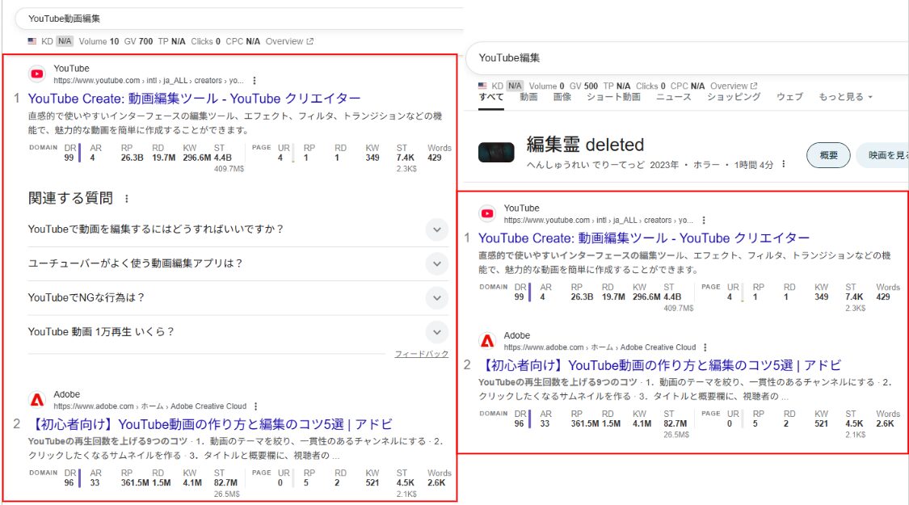Click the YouTube favicon in the YouTube編集 results

click(487, 214)
